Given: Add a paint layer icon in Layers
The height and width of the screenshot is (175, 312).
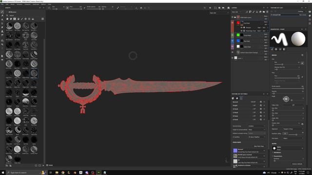Looking at the screenshot, I should [253, 12].
